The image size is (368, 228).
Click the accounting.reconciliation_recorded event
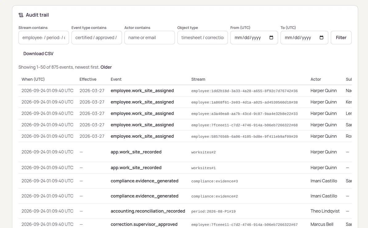(148, 211)
